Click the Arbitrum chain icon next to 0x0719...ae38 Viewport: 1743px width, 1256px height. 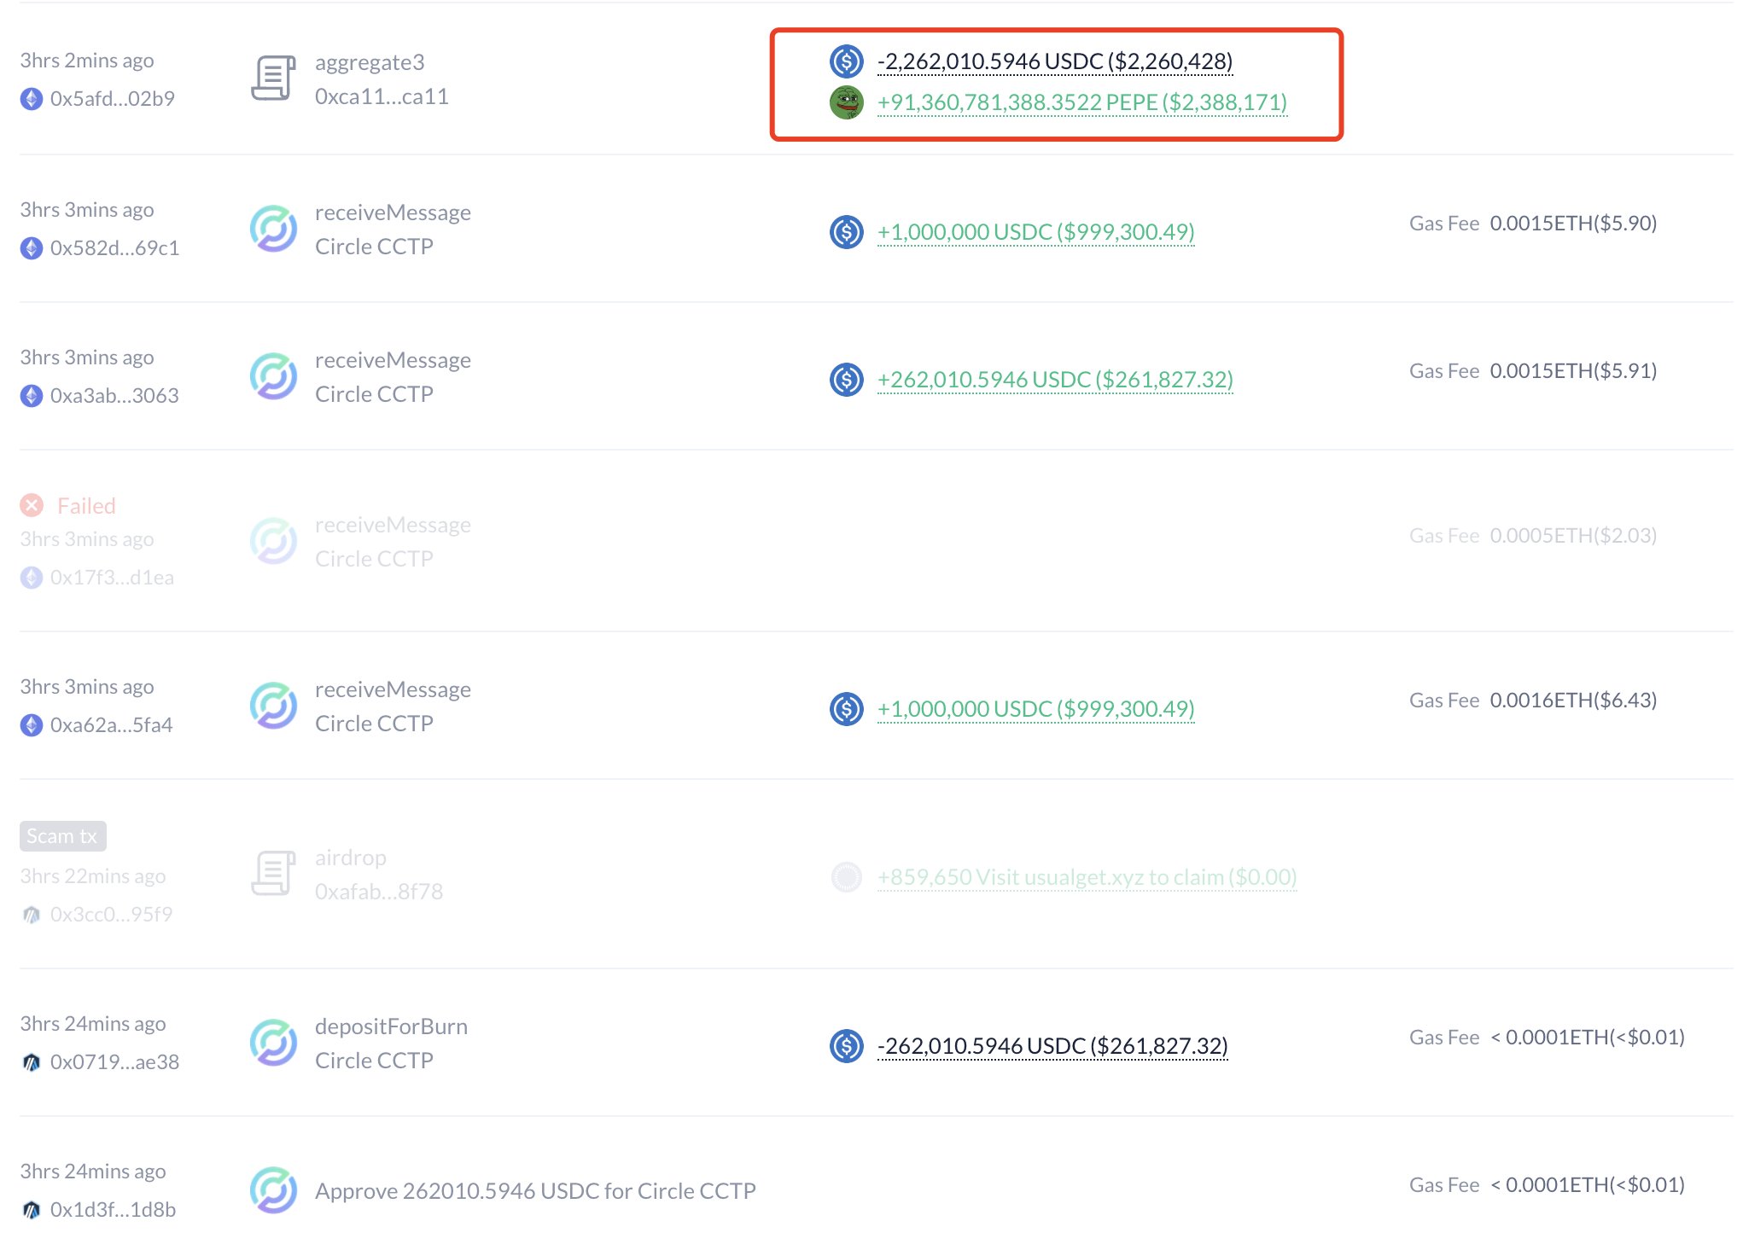pos(32,1062)
